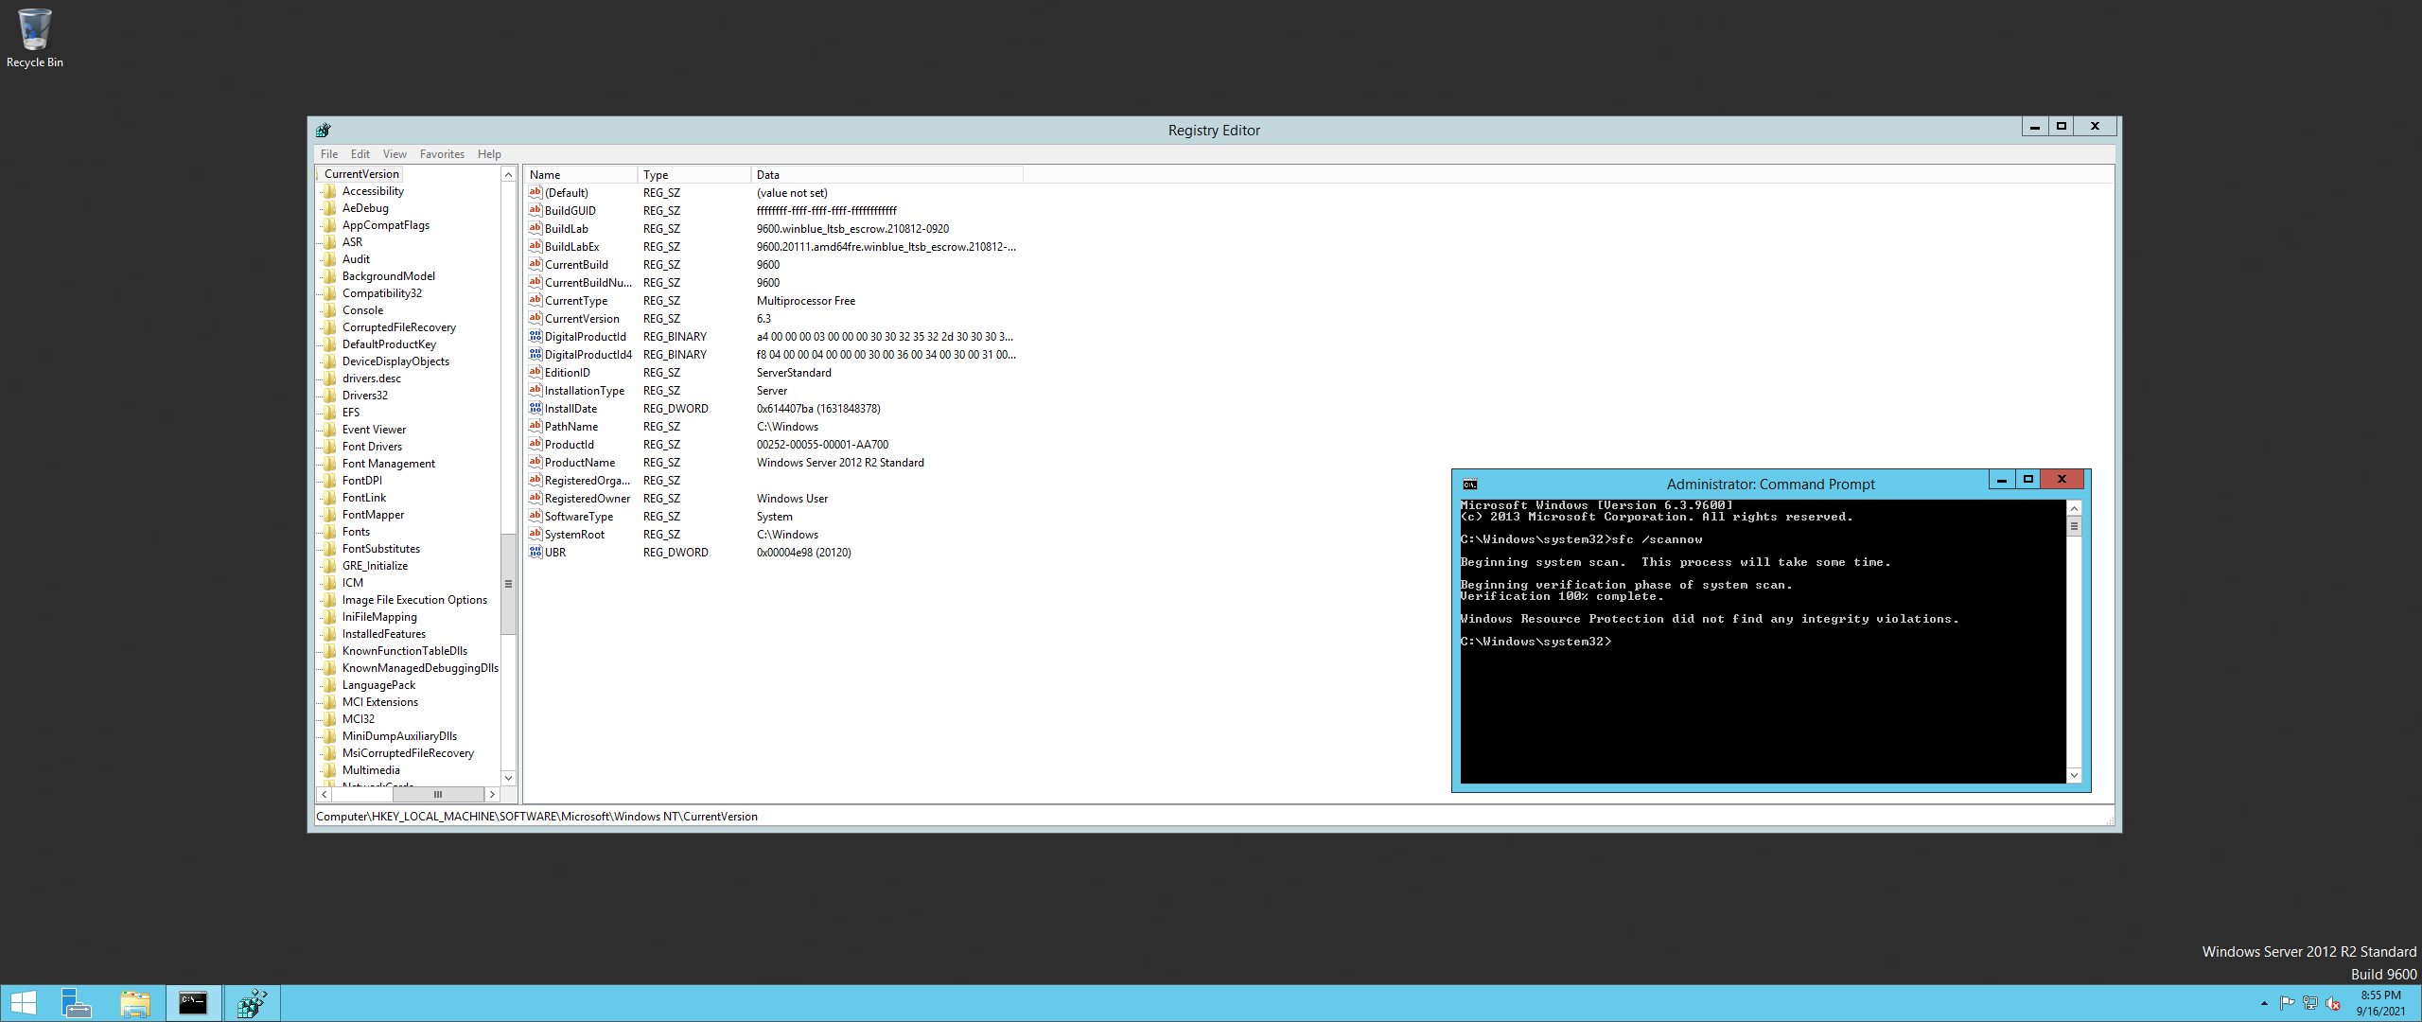This screenshot has width=2422, height=1022.
Task: Select the KnownManagedDebuggingDlls key
Action: (x=420, y=668)
